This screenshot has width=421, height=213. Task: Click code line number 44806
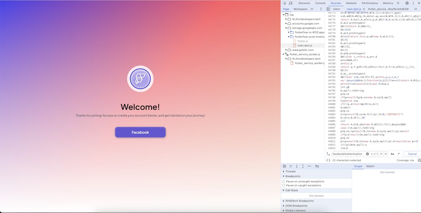point(332,125)
